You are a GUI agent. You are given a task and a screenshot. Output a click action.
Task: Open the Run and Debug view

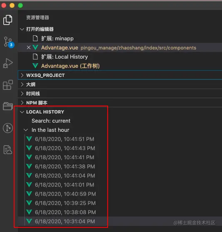point(7,63)
